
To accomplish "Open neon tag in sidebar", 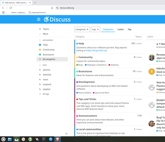I will [45, 80].
